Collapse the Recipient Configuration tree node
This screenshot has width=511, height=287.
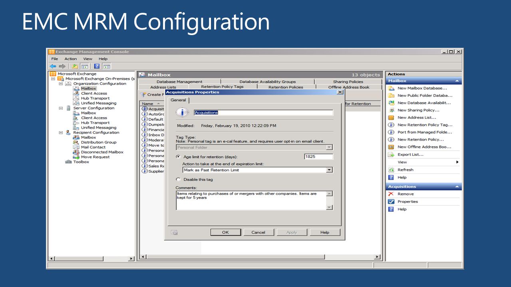click(x=61, y=133)
